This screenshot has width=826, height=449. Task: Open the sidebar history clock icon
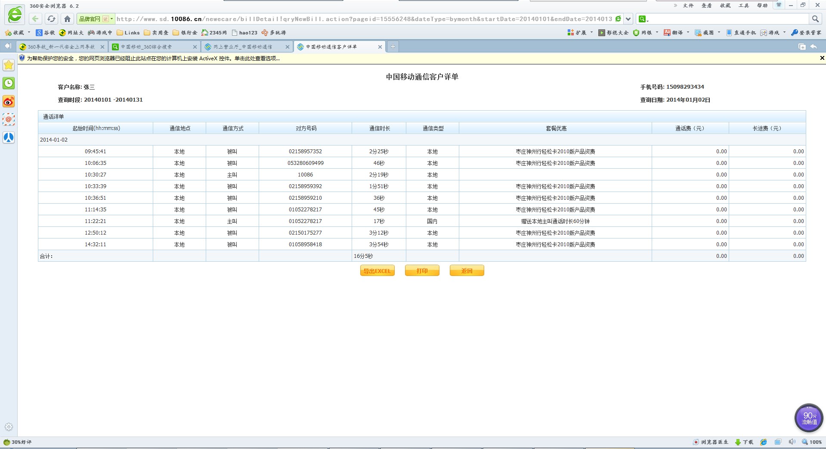(x=9, y=83)
